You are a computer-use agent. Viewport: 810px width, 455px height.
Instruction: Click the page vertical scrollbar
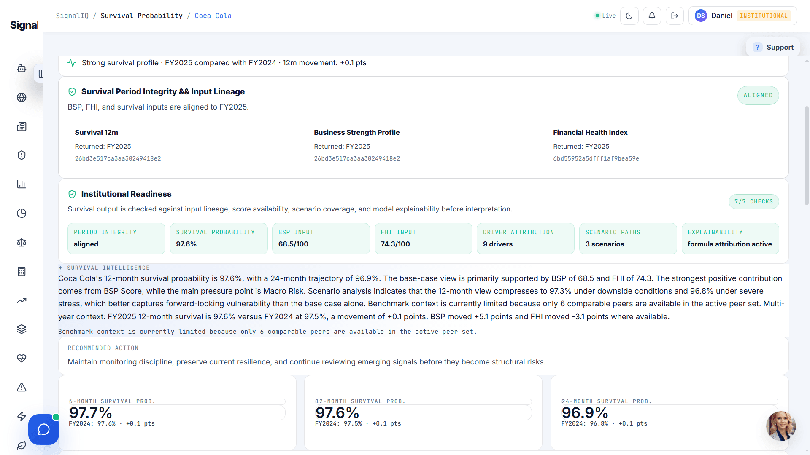tap(807, 156)
